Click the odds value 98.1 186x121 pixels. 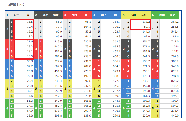(88, 22)
